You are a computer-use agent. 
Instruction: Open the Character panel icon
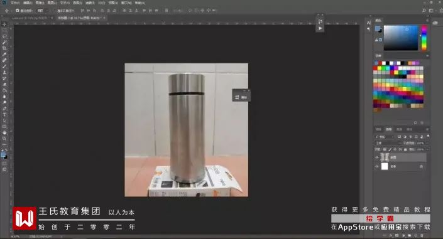click(x=369, y=23)
